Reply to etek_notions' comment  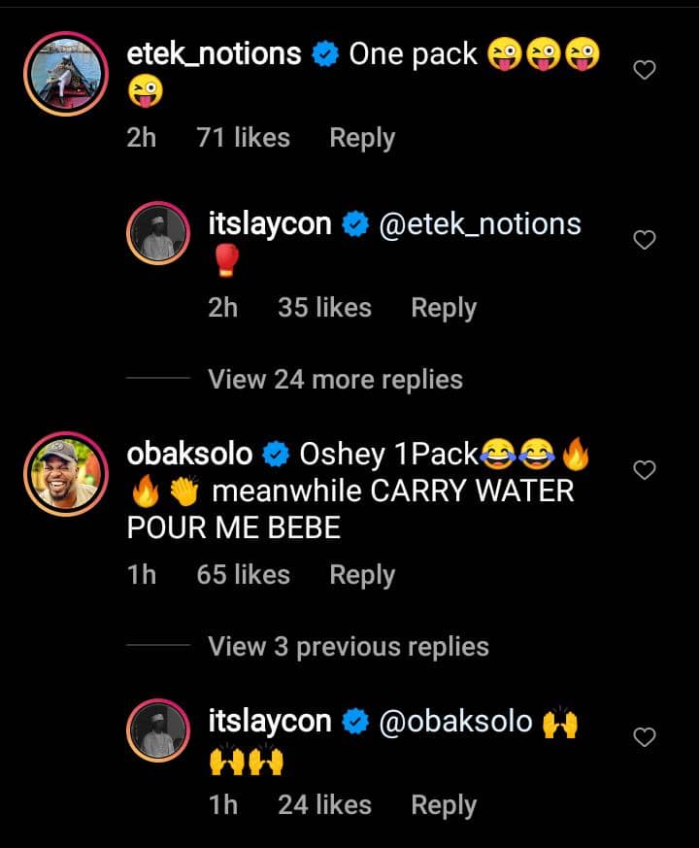point(362,138)
